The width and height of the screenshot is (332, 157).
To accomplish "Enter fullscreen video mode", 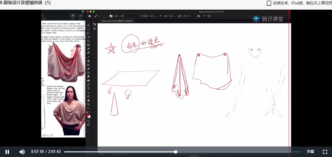I will [325, 151].
